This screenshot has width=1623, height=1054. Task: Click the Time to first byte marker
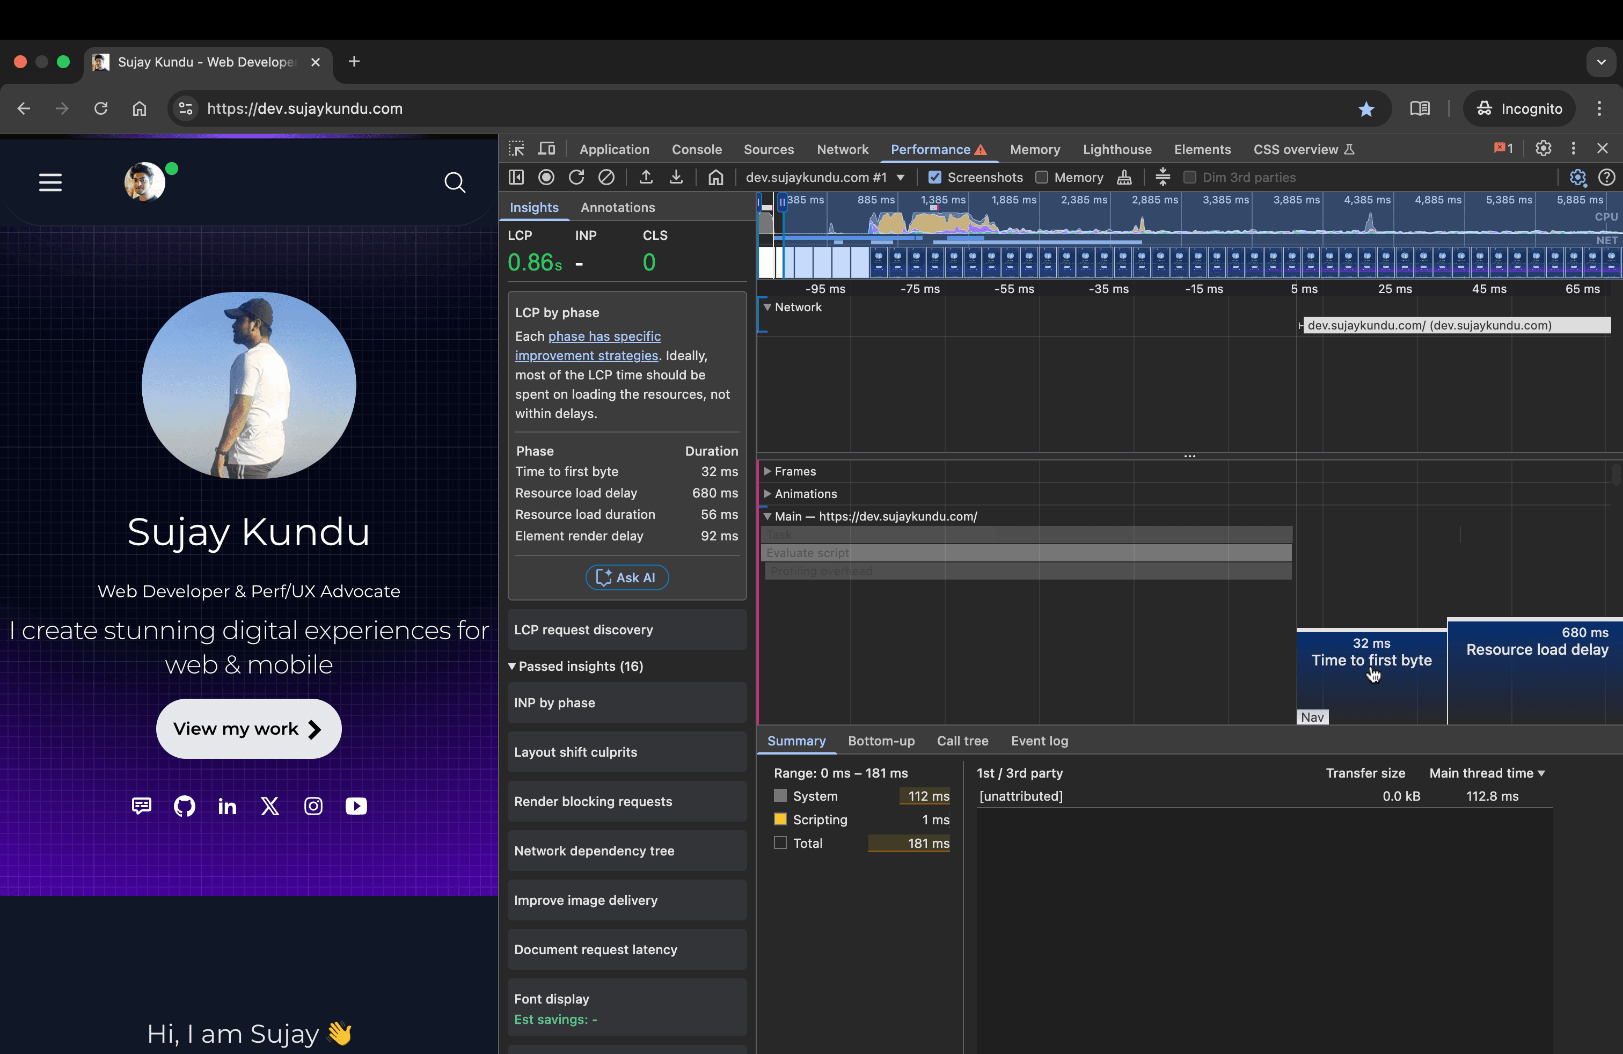click(1371, 660)
